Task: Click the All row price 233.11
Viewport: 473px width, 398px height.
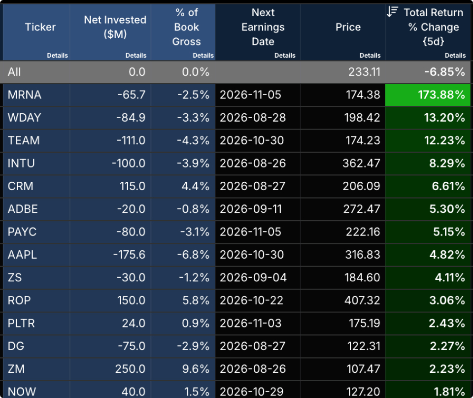Action: point(365,72)
